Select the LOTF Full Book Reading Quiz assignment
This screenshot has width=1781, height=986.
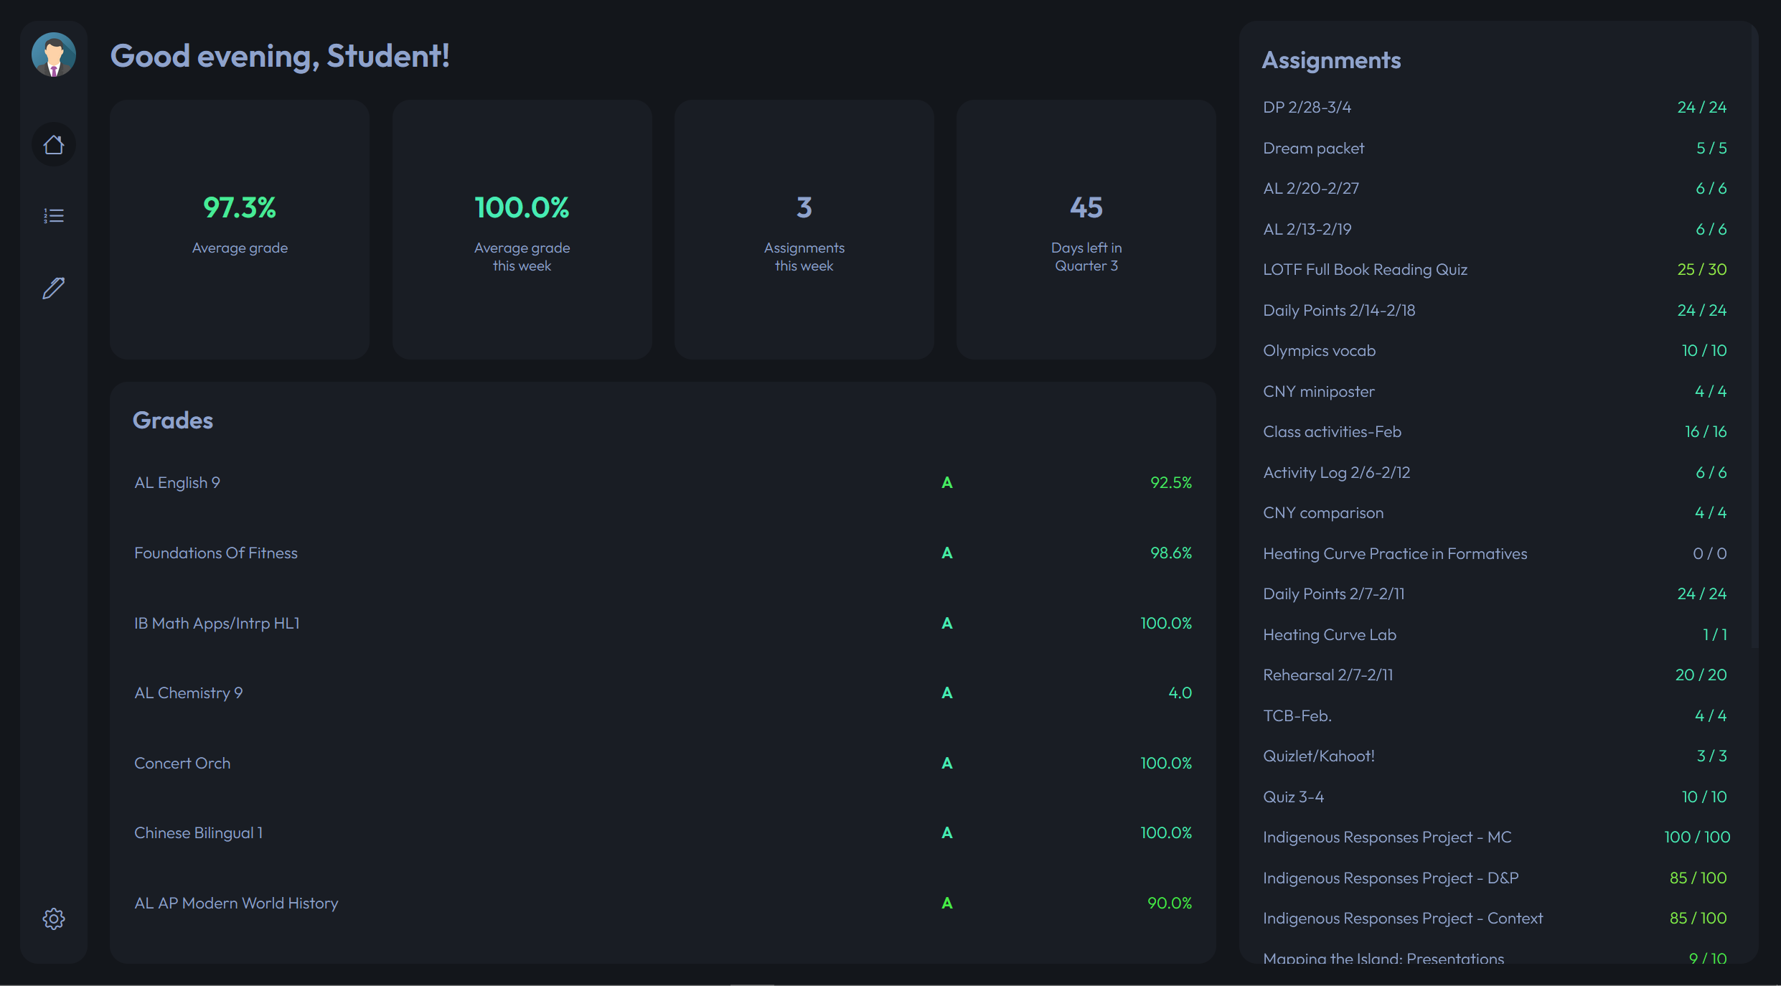coord(1495,270)
